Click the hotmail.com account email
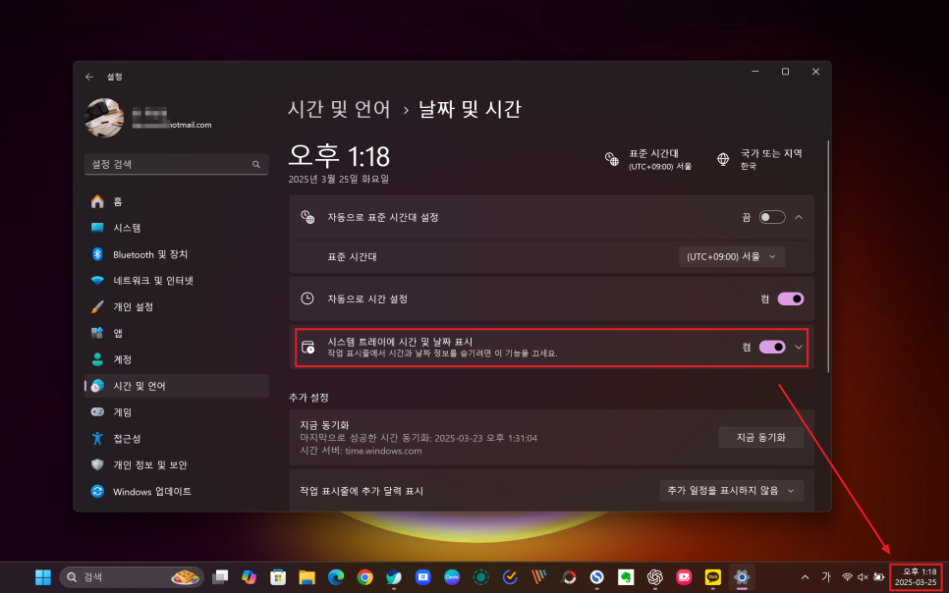The image size is (949, 593). 173,126
